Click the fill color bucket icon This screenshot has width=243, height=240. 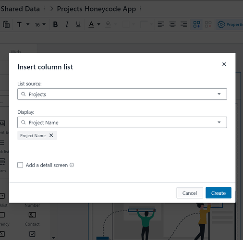point(108,24)
